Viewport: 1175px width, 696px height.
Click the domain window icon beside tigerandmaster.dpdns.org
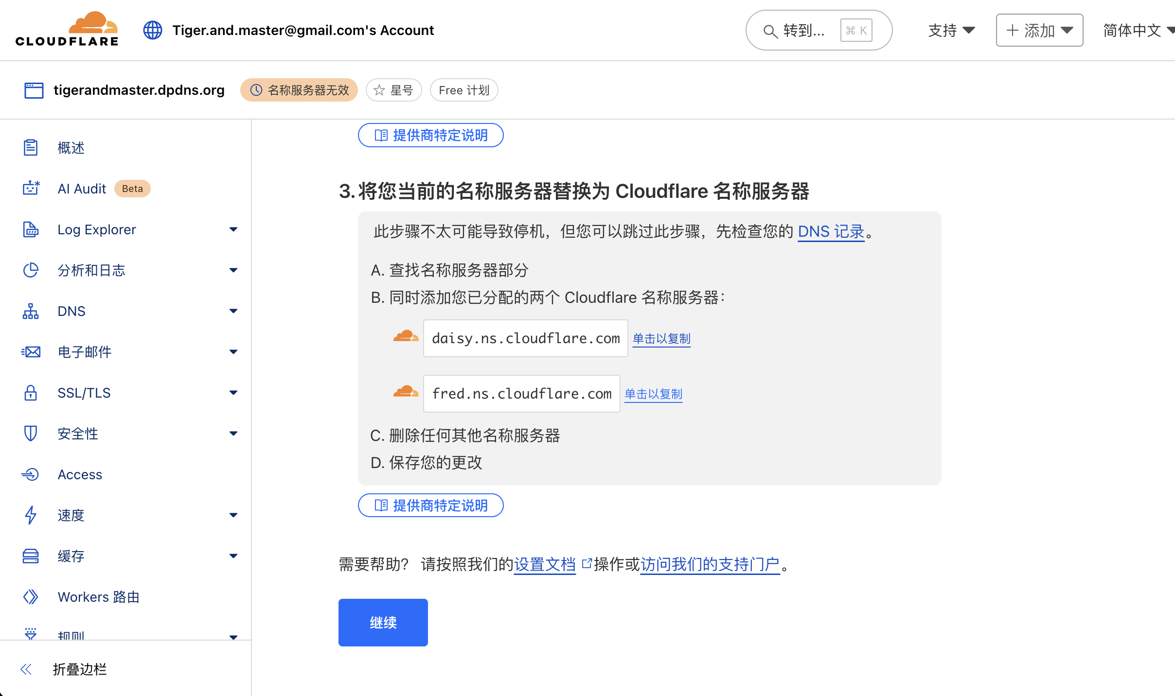coord(34,90)
